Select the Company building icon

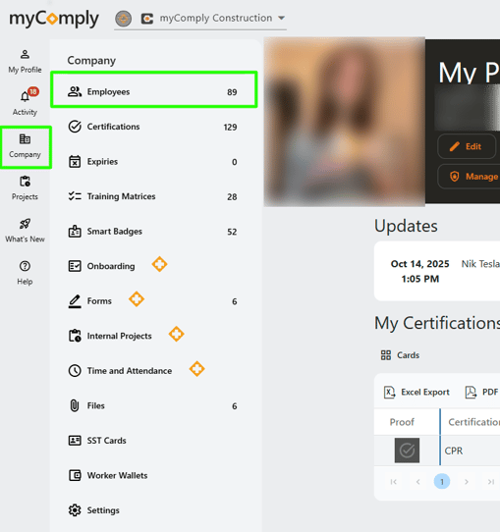pos(25,138)
